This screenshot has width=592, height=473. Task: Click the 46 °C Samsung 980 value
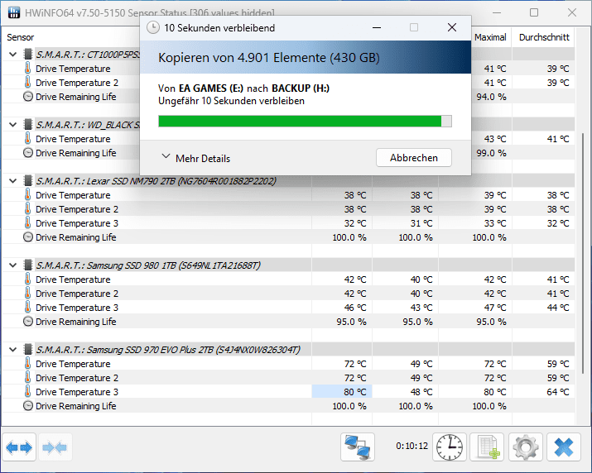pos(355,308)
